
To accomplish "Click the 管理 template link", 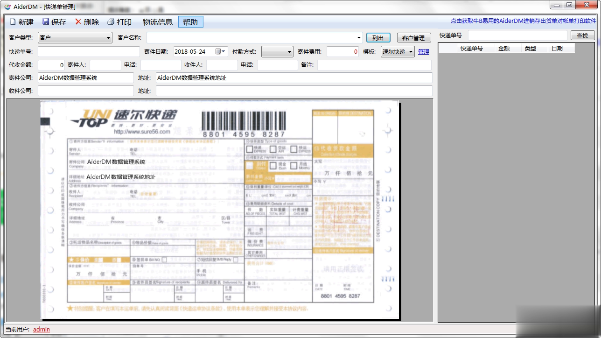I will (x=424, y=52).
